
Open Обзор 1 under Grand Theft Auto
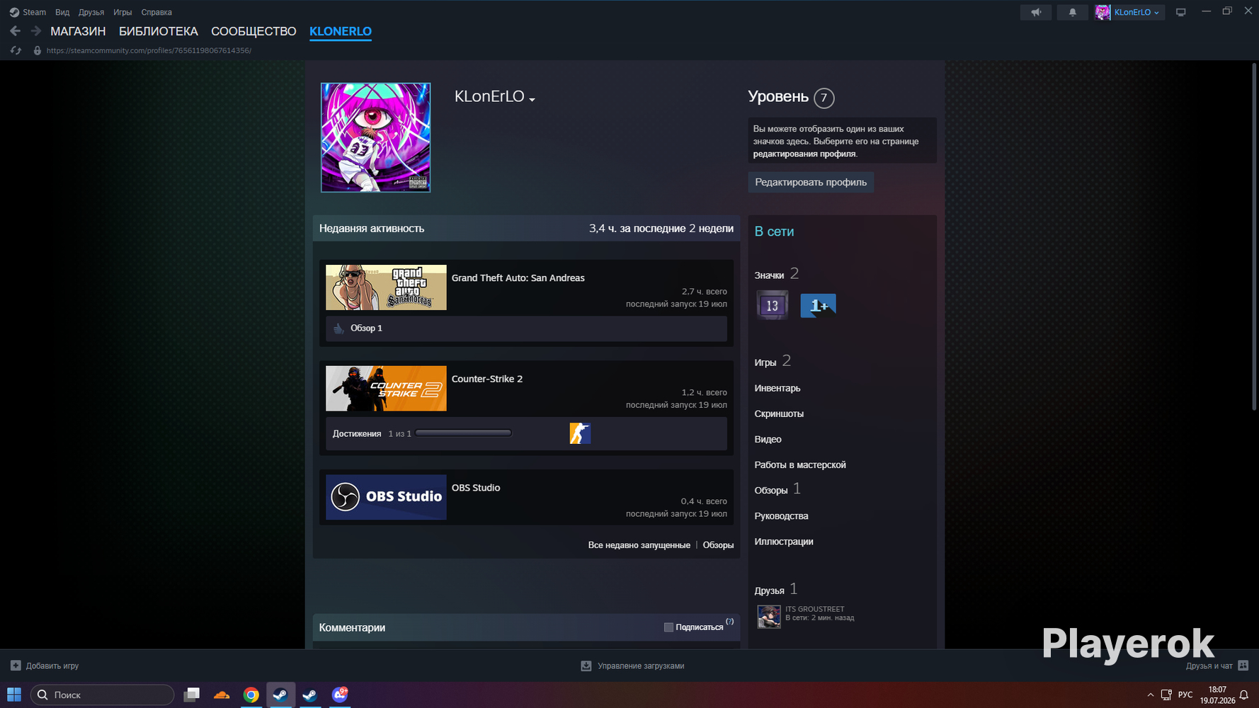coord(366,329)
